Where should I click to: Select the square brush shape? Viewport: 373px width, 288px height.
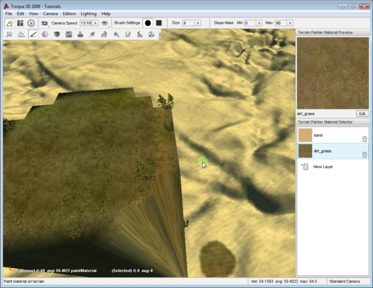(159, 23)
